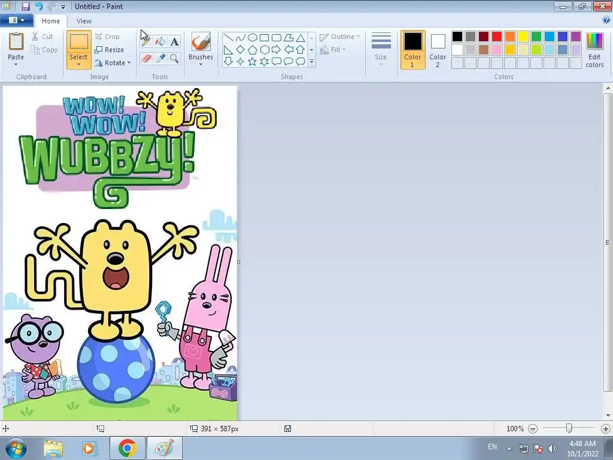Screen dimensions: 613x460
Task: Expand the Brushes dropdown arrow
Action: click(201, 65)
